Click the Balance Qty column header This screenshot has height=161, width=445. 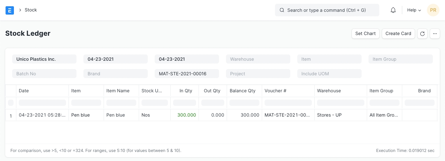click(x=242, y=91)
